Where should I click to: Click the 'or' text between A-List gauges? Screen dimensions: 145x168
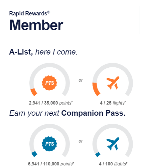coord(81,80)
